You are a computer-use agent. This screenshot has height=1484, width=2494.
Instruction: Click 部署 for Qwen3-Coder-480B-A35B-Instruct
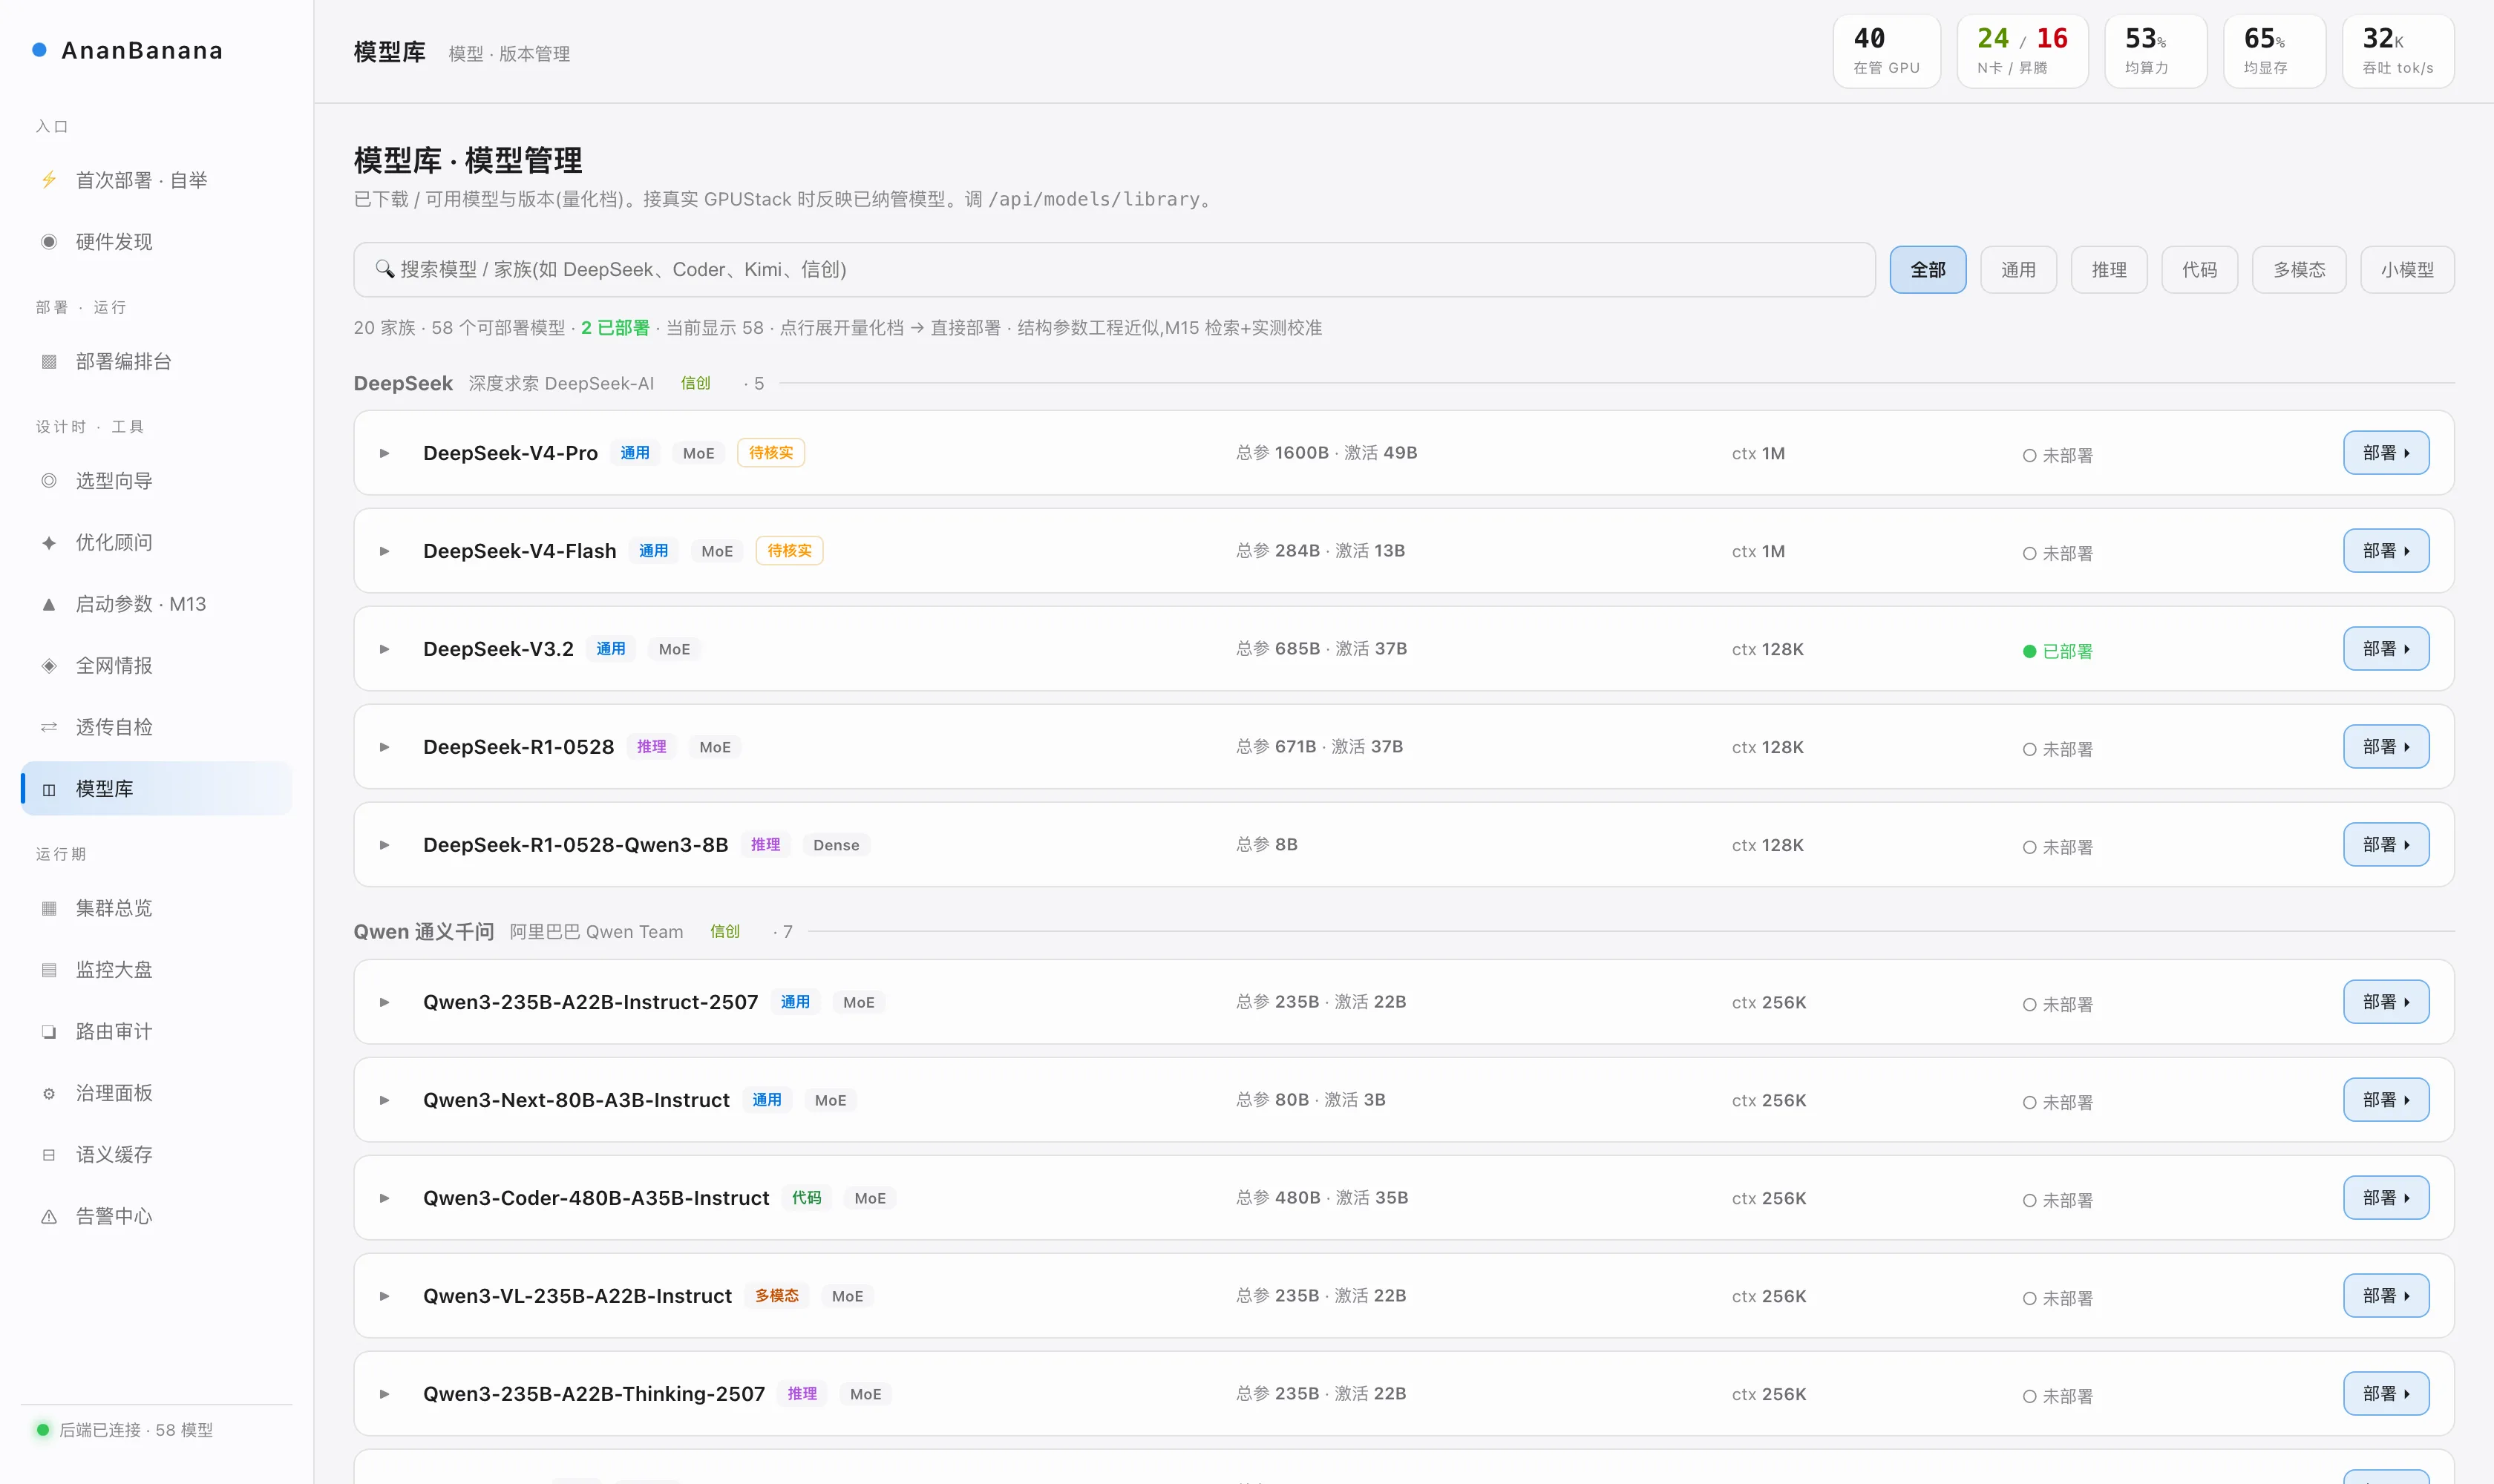[x=2386, y=1198]
